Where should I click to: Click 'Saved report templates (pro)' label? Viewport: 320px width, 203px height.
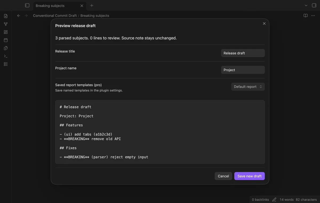click(78, 85)
